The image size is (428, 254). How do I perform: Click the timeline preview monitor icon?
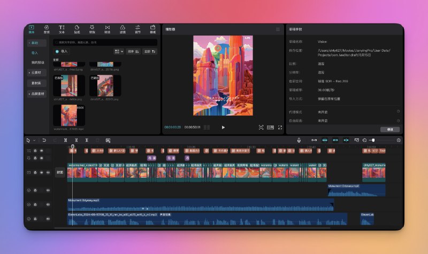pos(356,140)
